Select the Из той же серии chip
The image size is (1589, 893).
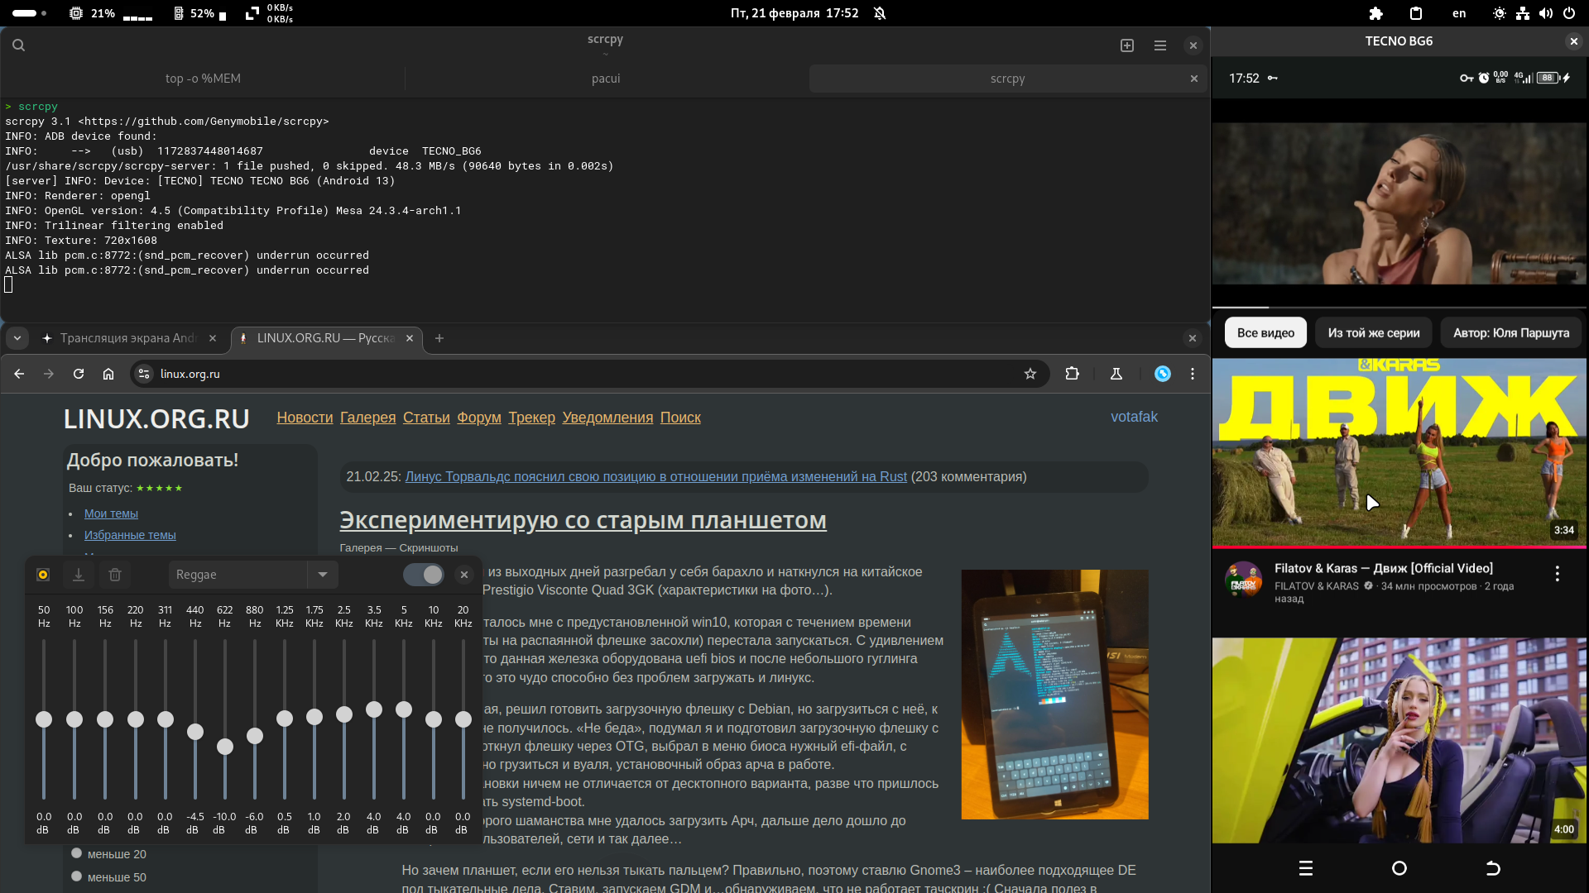tap(1374, 333)
